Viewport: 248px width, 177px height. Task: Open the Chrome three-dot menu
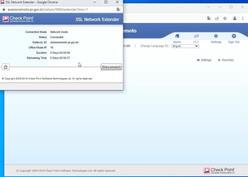(243, 18)
